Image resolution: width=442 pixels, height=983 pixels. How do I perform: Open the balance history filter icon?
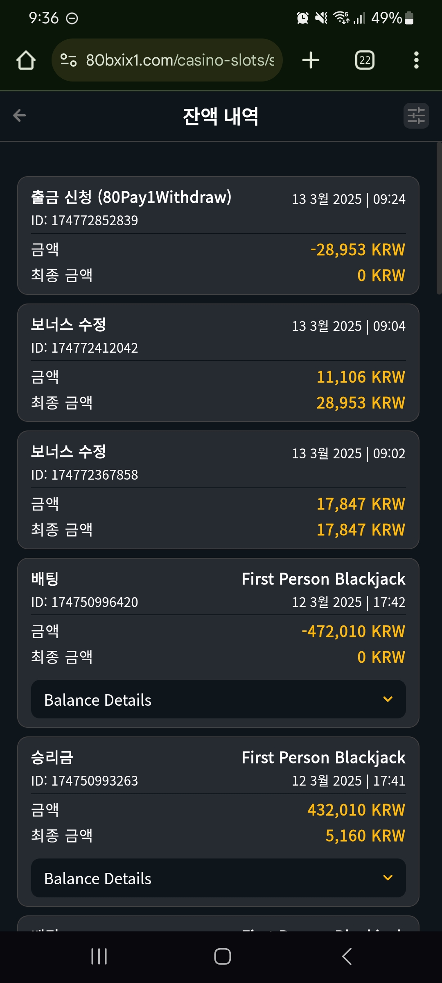pos(416,116)
